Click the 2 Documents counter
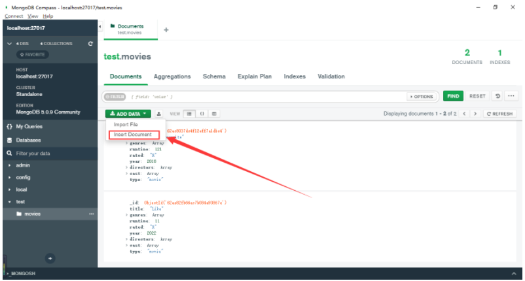Viewport: 525px width, 281px height. point(467,56)
